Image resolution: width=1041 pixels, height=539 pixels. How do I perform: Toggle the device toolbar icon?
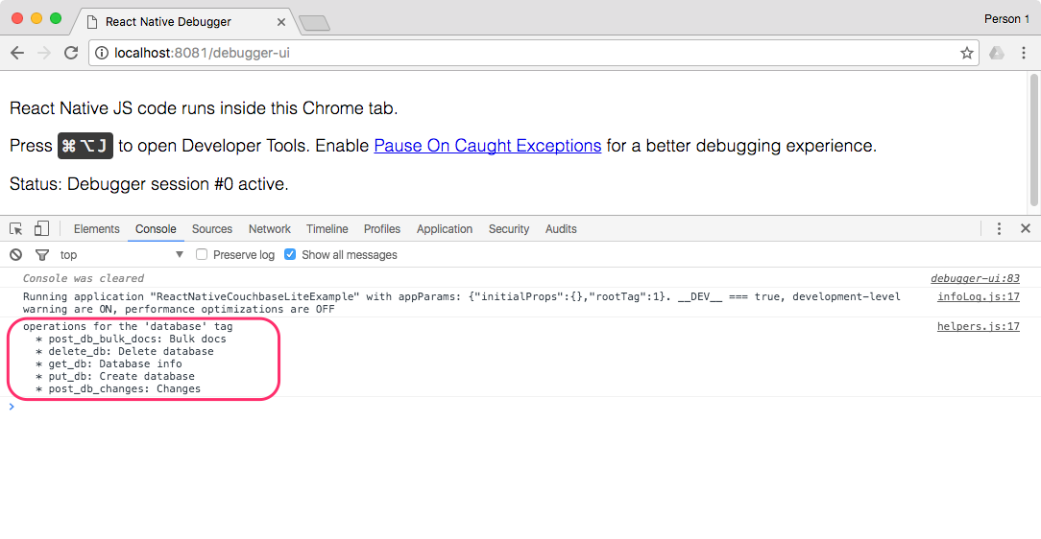click(41, 228)
